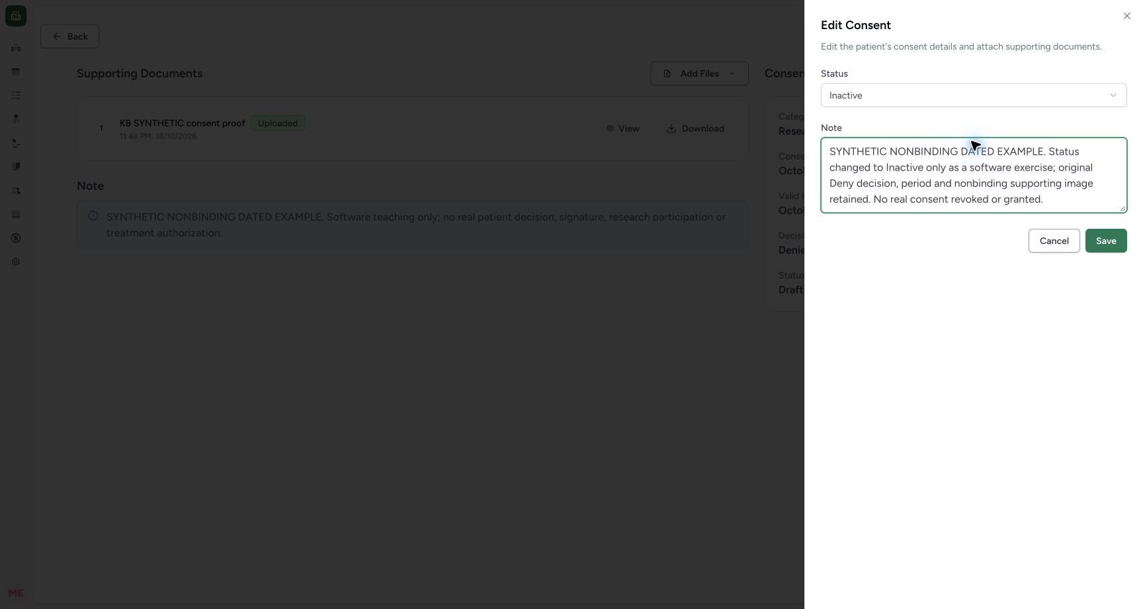Click the Supporting Documents heading

pyautogui.click(x=140, y=73)
